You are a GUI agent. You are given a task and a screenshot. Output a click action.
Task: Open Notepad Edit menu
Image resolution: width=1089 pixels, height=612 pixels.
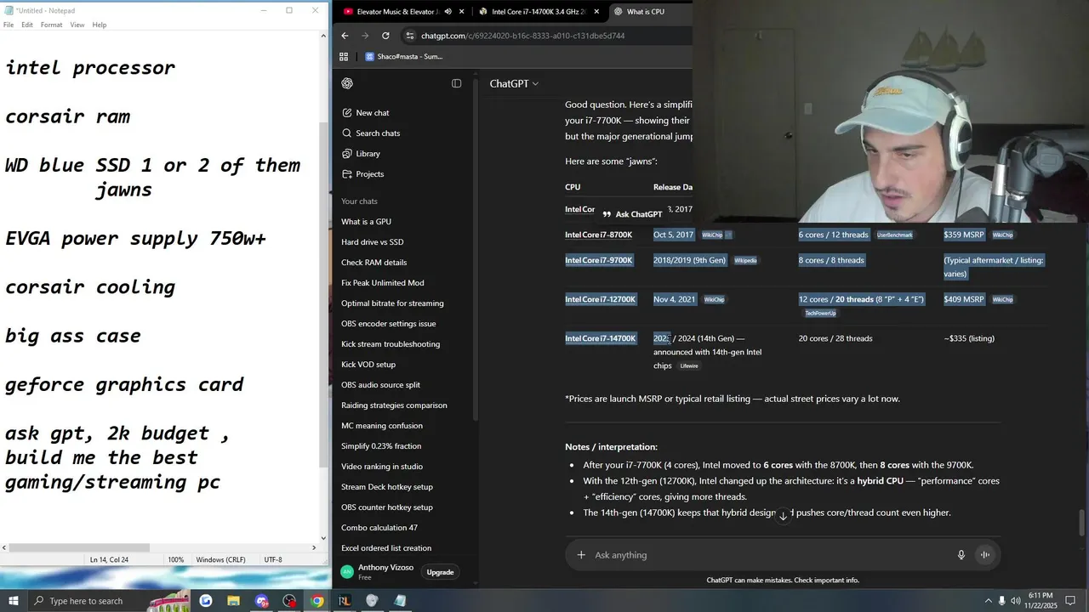click(x=27, y=25)
